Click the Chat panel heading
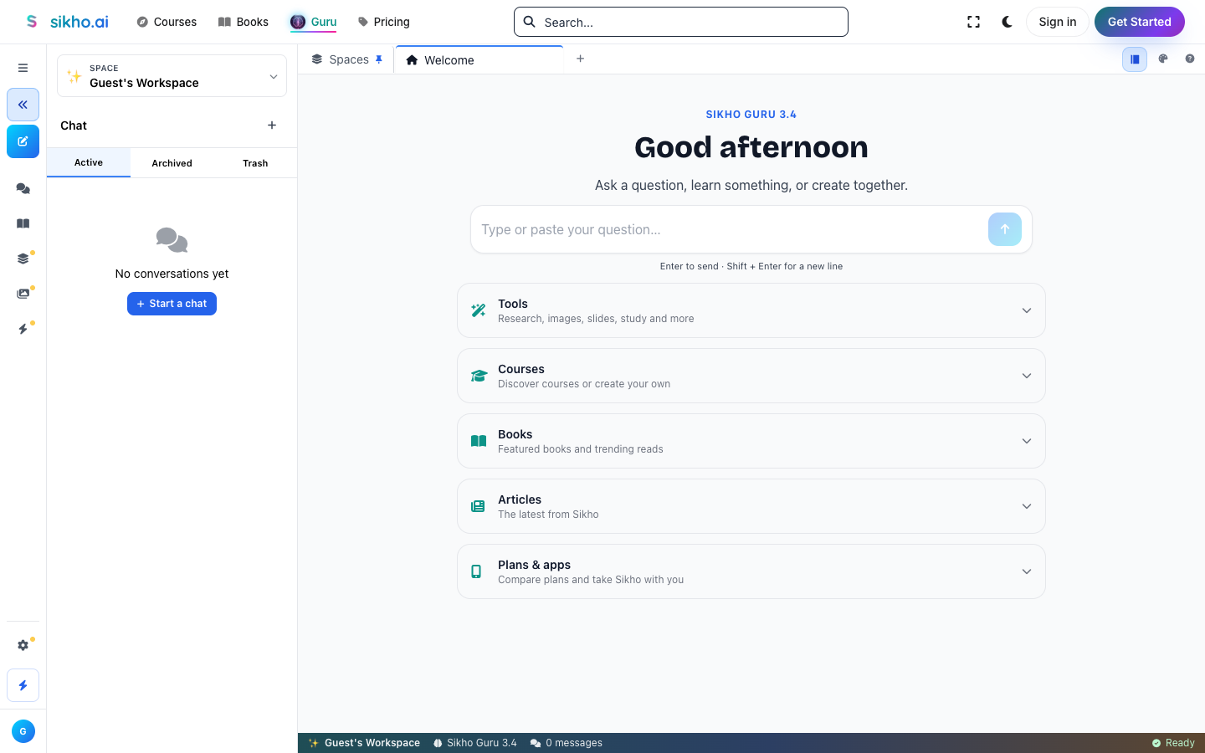 click(x=74, y=125)
